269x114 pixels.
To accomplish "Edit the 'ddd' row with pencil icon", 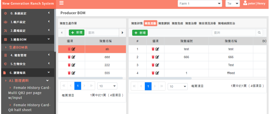I will click(74, 57).
